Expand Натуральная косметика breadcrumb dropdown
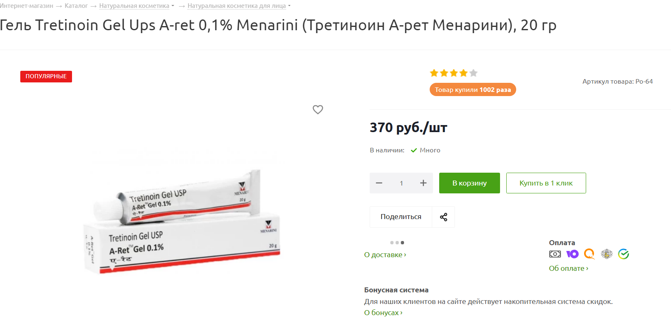This screenshot has width=671, height=335. tap(173, 6)
